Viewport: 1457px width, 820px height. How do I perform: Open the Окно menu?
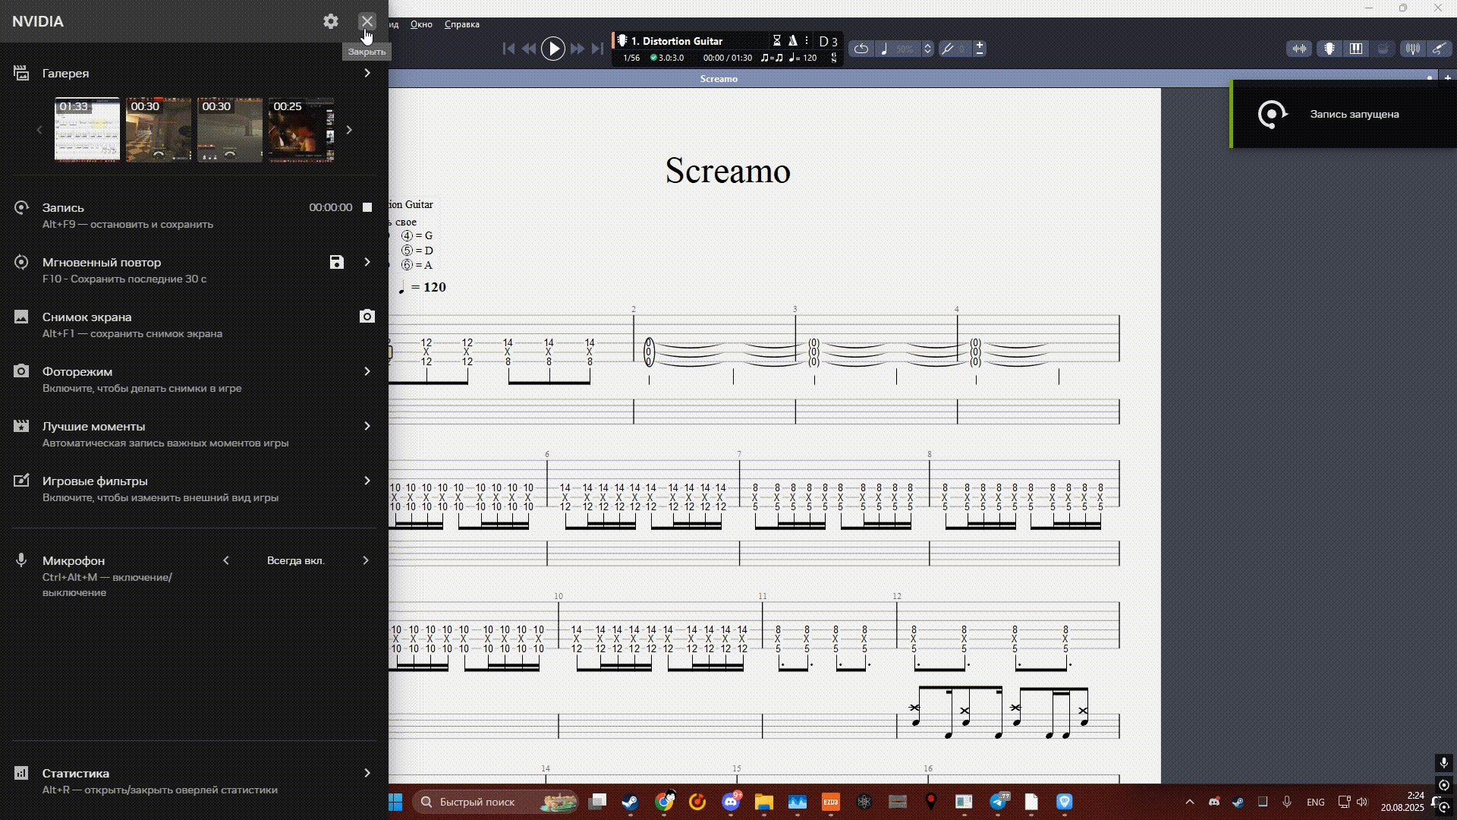(x=420, y=24)
